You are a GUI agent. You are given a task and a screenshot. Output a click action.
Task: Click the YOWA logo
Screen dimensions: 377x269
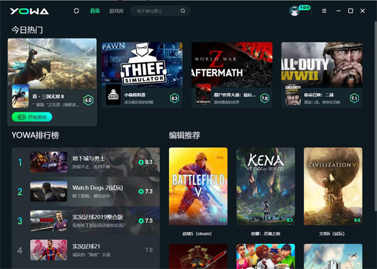[30, 11]
